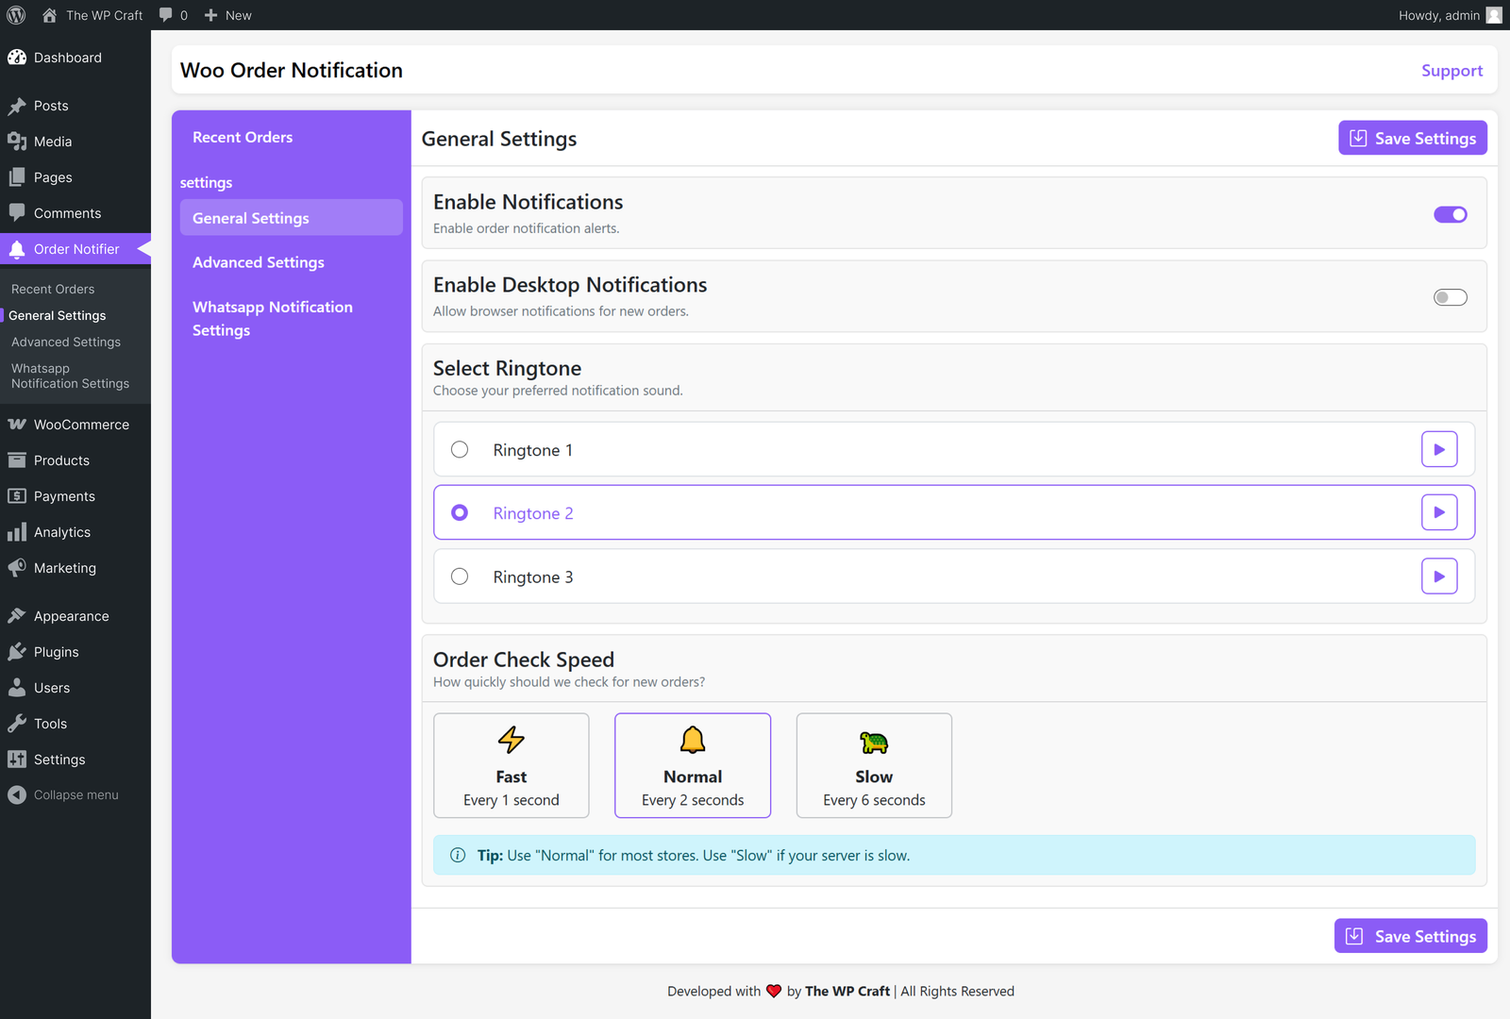Open Whatsapp Notification Settings submenu in sidebar
The image size is (1510, 1019).
pyautogui.click(x=71, y=376)
